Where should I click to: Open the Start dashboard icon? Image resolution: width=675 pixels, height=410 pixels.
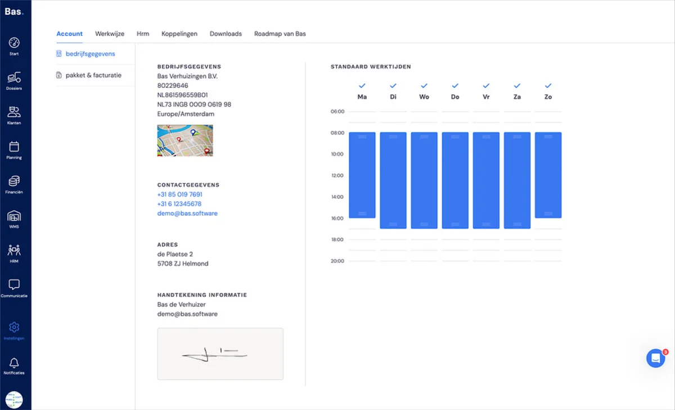(15, 43)
